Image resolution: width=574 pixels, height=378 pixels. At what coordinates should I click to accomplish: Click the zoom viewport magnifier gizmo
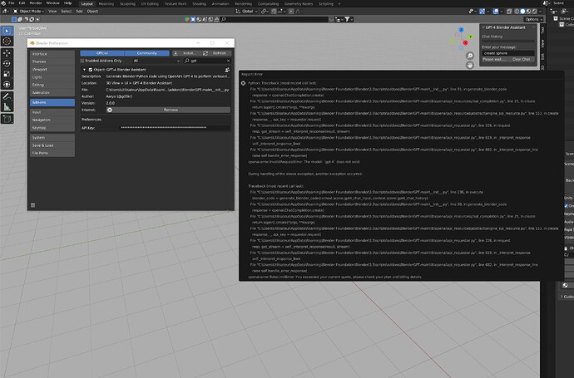(470, 56)
